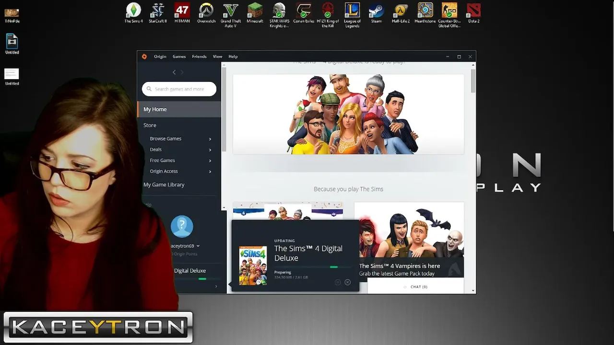
Task: Launch the Counter-Strike Global Offensive icon
Action: click(449, 15)
